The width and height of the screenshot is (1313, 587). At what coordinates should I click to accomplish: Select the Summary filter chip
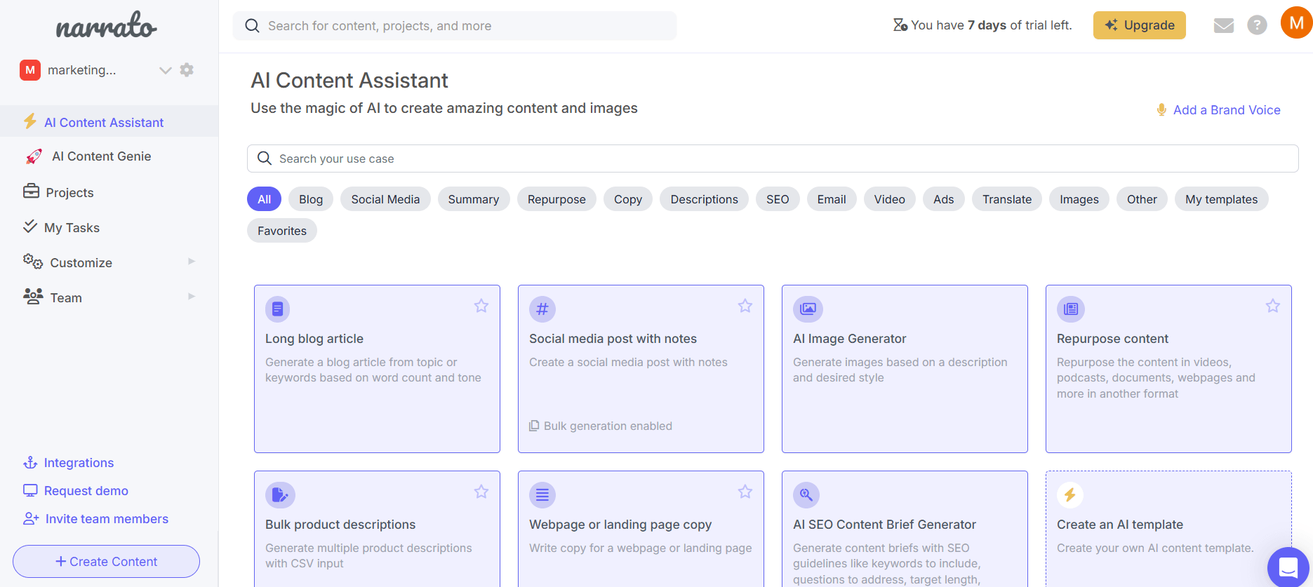(x=474, y=199)
